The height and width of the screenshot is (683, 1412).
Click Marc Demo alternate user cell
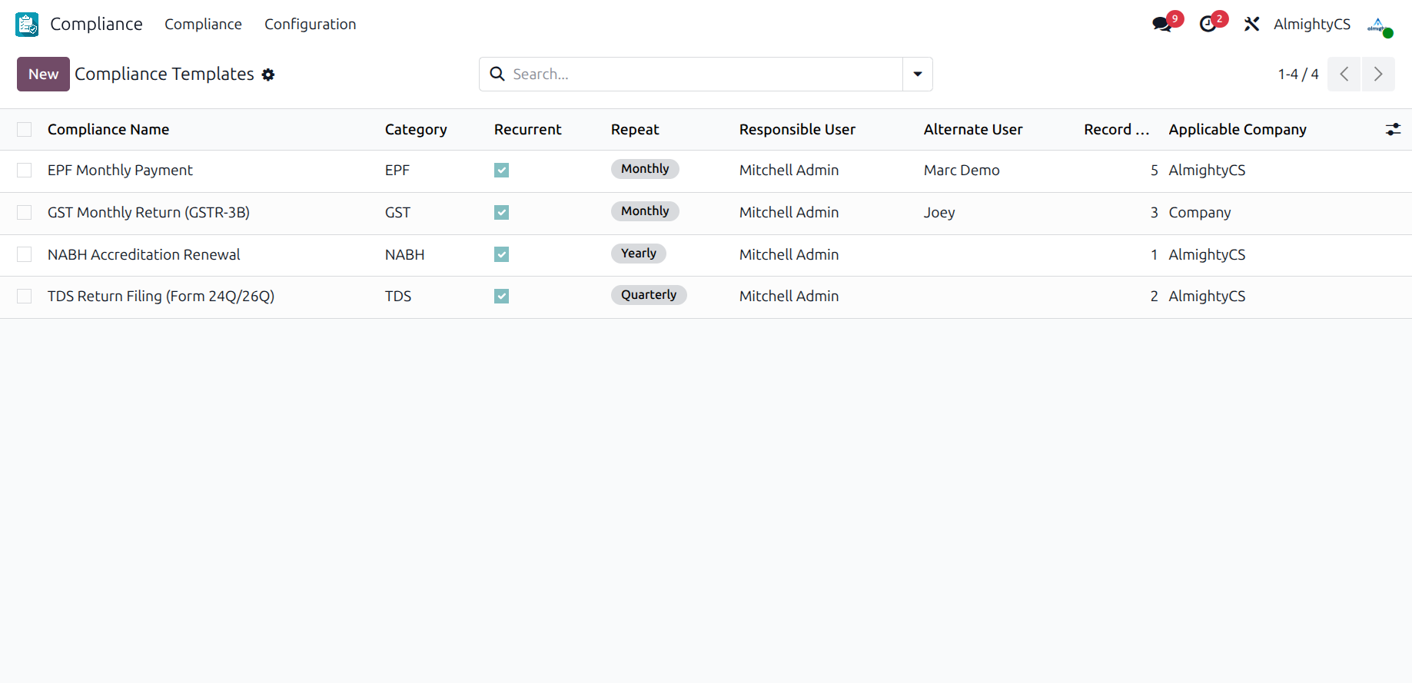click(962, 171)
